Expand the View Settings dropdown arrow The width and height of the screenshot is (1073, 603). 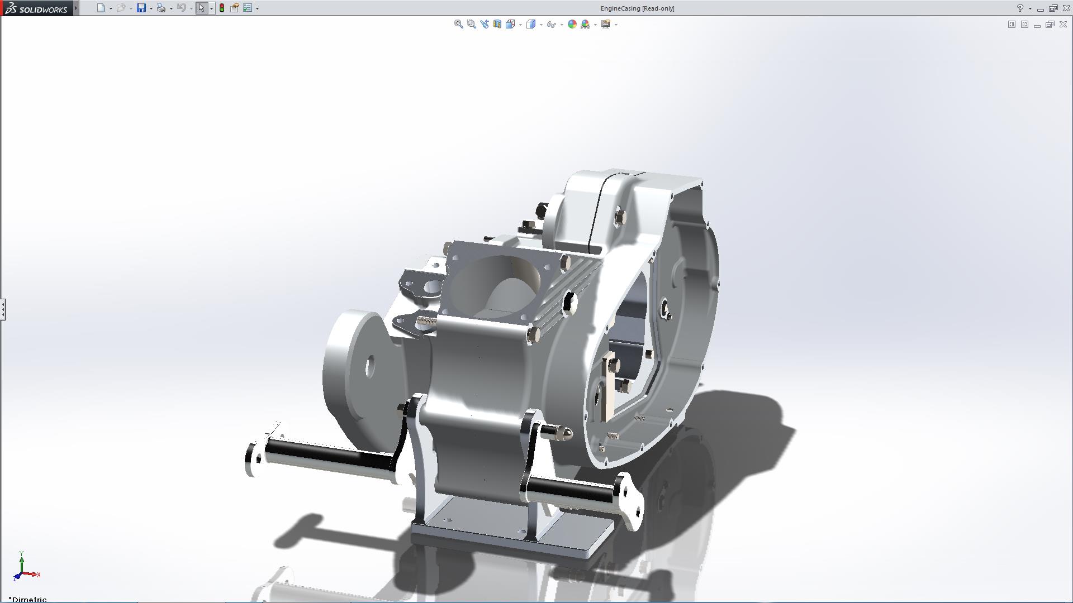click(x=616, y=25)
